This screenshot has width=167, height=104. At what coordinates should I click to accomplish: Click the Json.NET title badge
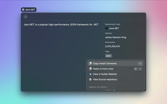pos(29,10)
